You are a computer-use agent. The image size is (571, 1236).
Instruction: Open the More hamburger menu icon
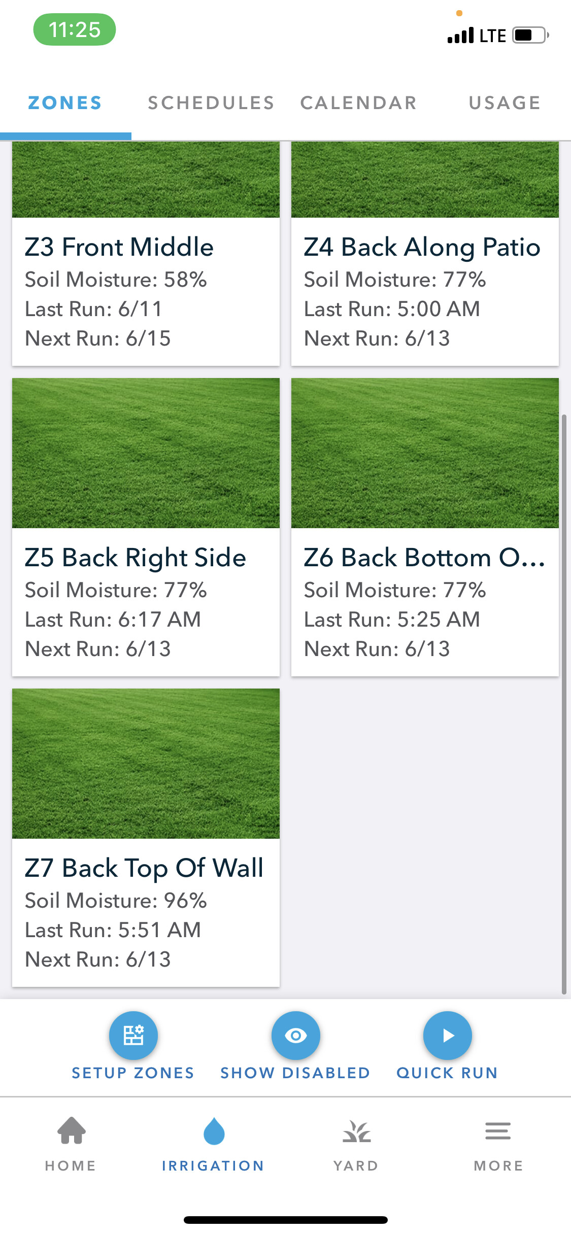(498, 1131)
